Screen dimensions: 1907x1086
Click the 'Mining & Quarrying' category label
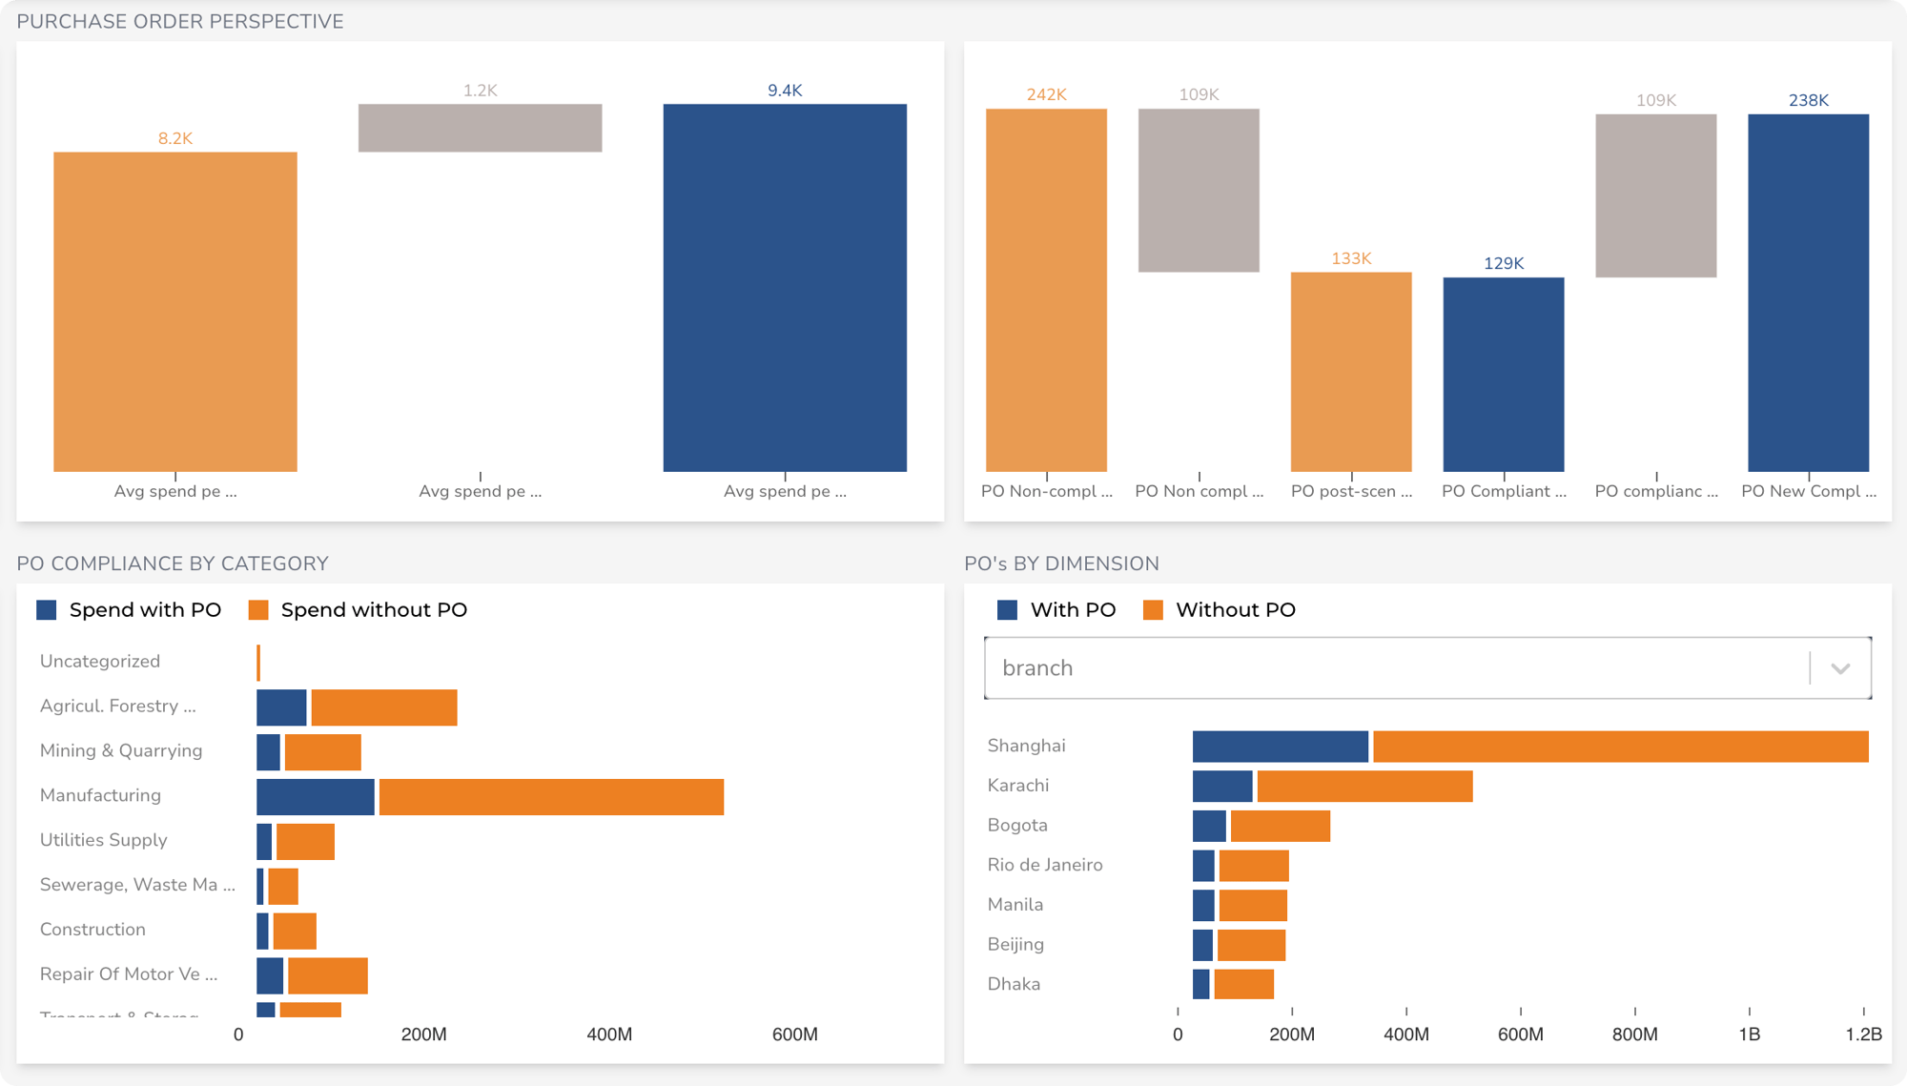click(121, 751)
